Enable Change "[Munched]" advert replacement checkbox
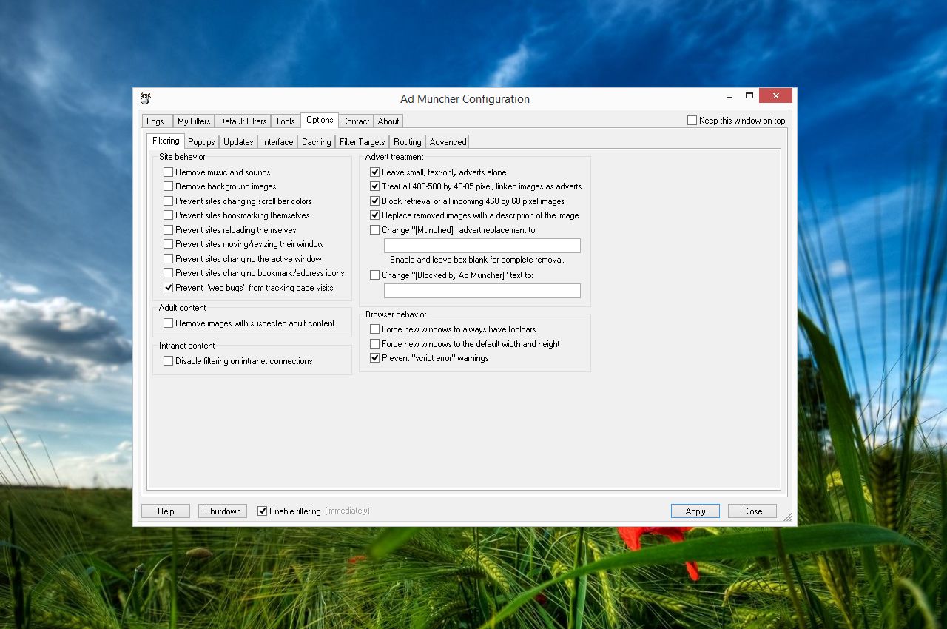The height and width of the screenshot is (629, 947). 375,230
